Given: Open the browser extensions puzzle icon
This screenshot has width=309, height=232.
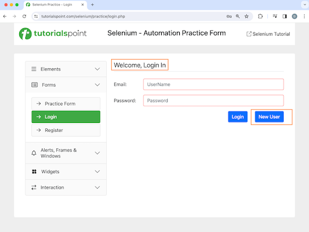Looking at the screenshot, I should (260, 16).
